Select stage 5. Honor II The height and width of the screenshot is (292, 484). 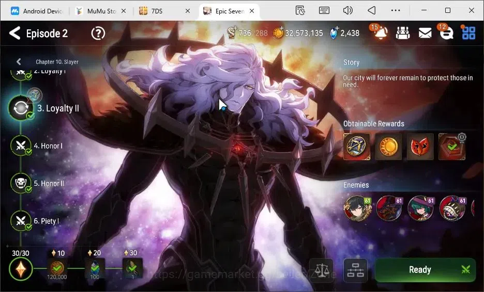click(38, 183)
